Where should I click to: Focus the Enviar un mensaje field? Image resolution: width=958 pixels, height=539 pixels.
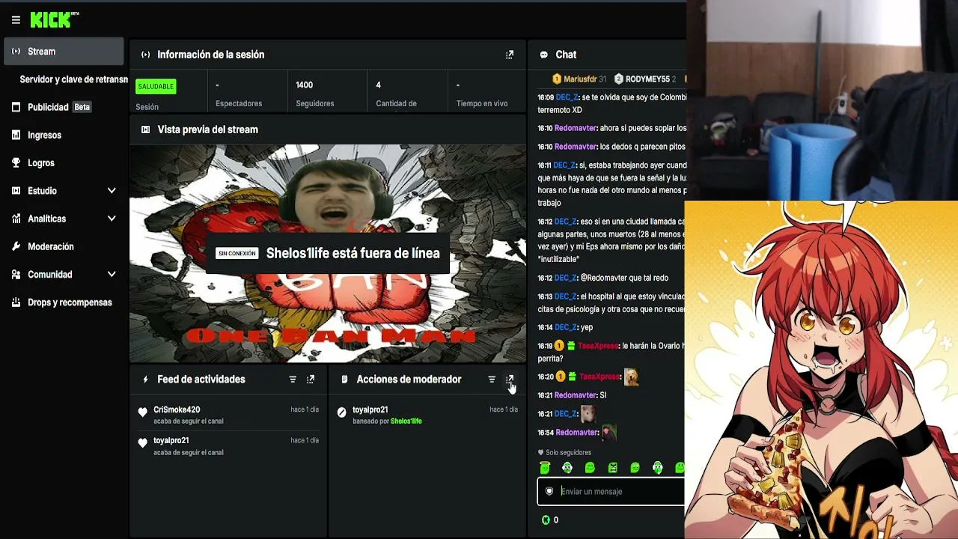pos(611,491)
